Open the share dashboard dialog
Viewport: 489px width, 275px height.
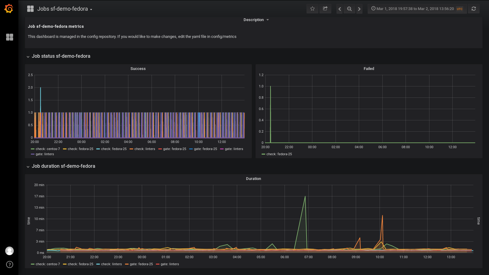click(325, 9)
